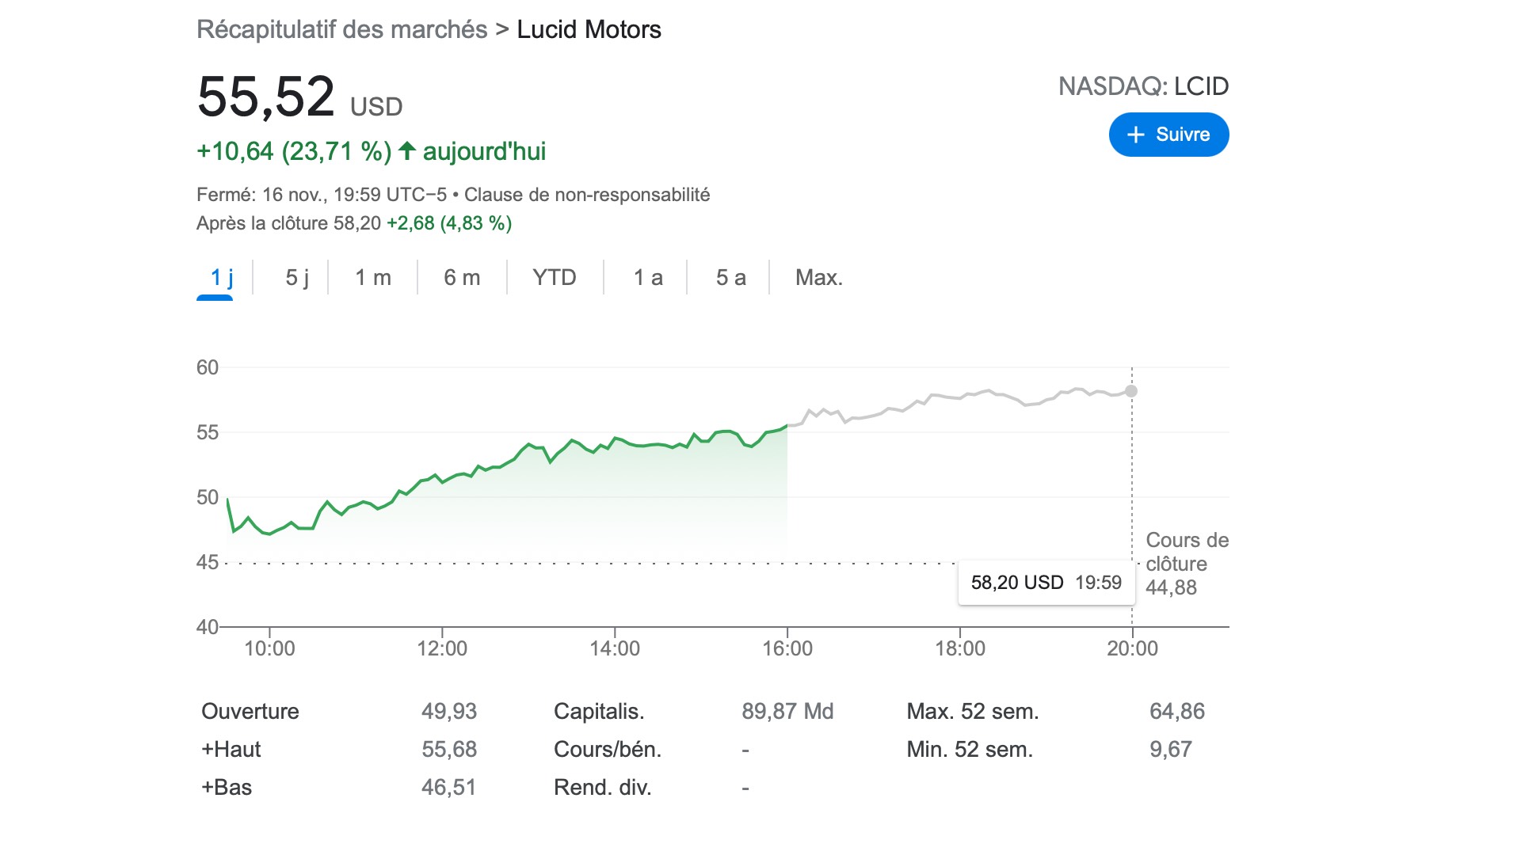
Task: Click the 60 price axis label
Action: click(x=208, y=367)
